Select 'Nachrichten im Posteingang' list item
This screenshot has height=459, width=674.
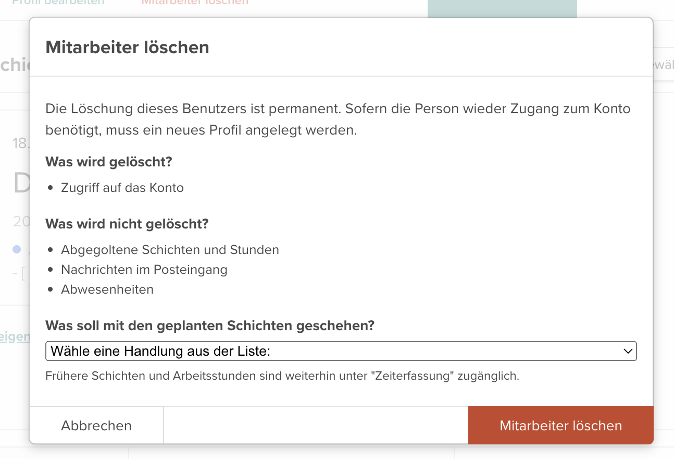(x=144, y=270)
